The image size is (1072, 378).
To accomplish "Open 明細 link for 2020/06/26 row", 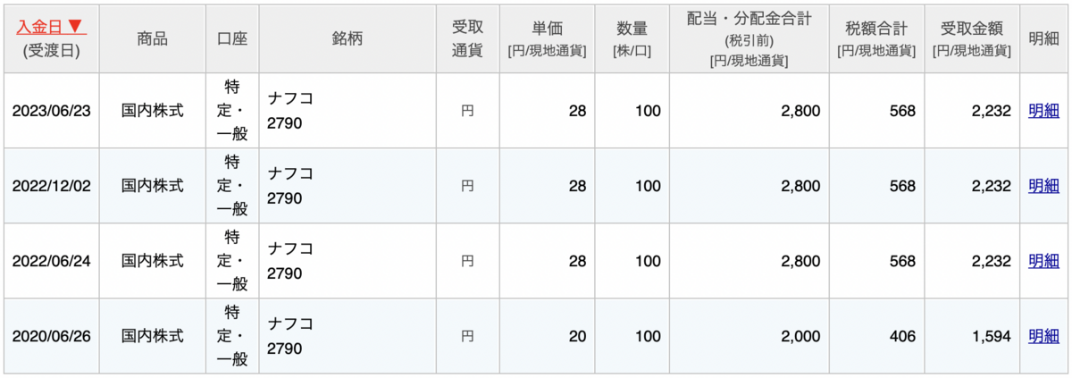I will pyautogui.click(x=1043, y=336).
